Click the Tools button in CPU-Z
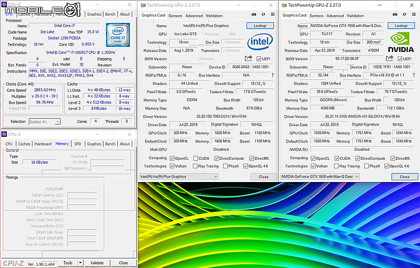This screenshot has width=420, height=268. [x=67, y=263]
